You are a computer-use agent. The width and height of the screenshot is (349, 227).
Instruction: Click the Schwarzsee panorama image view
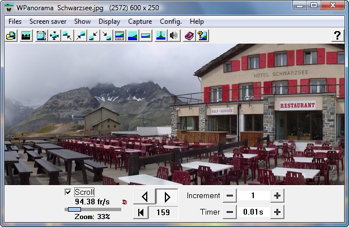pos(174,114)
